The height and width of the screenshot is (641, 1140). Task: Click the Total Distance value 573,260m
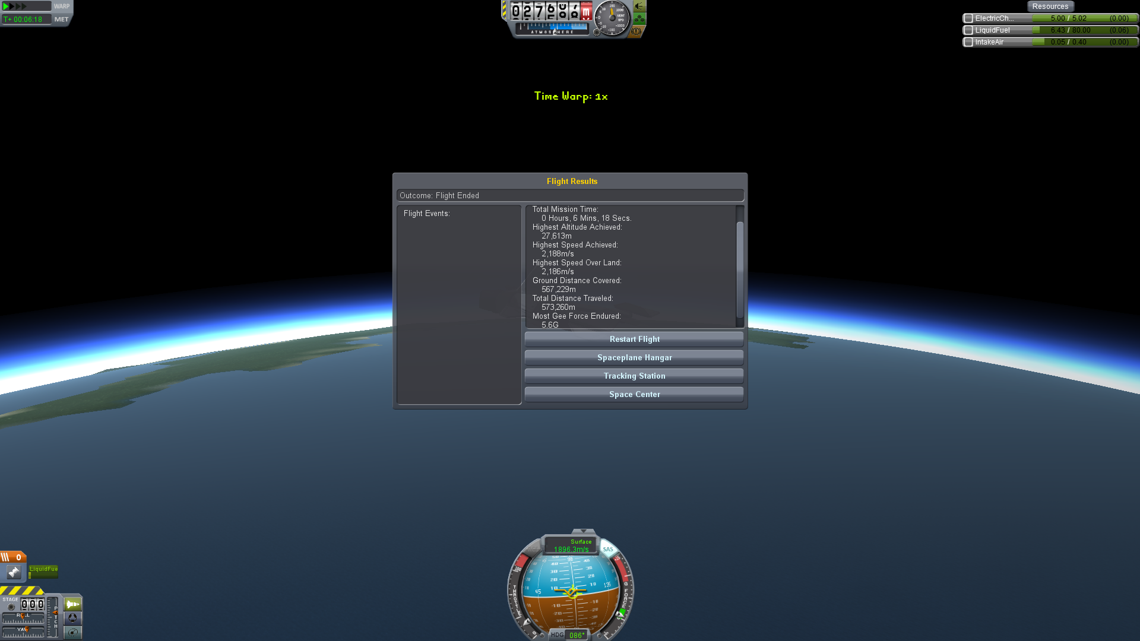click(x=558, y=307)
